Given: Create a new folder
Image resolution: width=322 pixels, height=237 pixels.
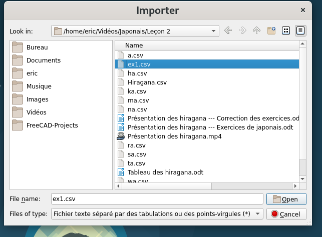Looking at the screenshot, I should (271, 31).
